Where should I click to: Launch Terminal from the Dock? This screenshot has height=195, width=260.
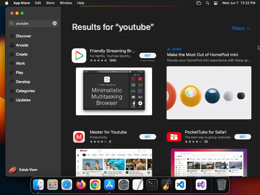(152, 185)
